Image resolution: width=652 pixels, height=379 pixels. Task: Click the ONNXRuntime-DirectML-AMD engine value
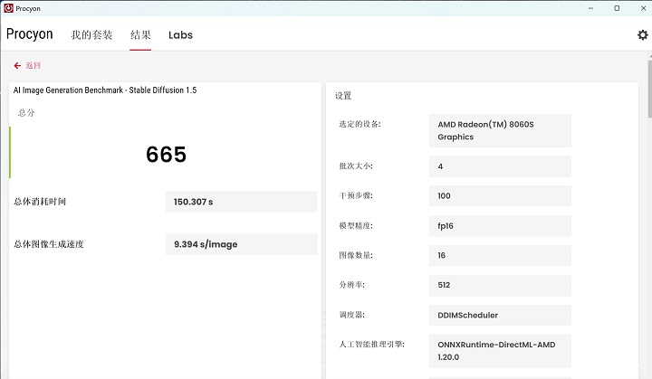click(500, 351)
